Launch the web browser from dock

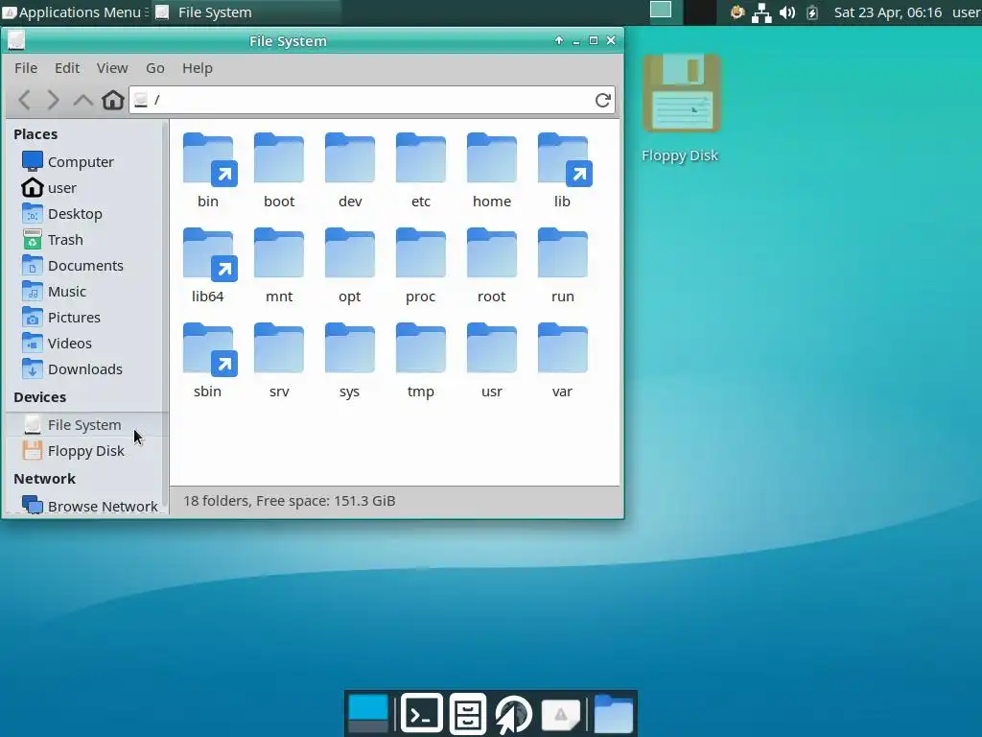coord(514,713)
